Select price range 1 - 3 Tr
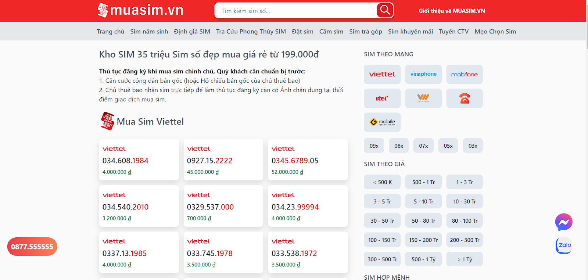This screenshot has height=280, width=588. click(x=465, y=182)
